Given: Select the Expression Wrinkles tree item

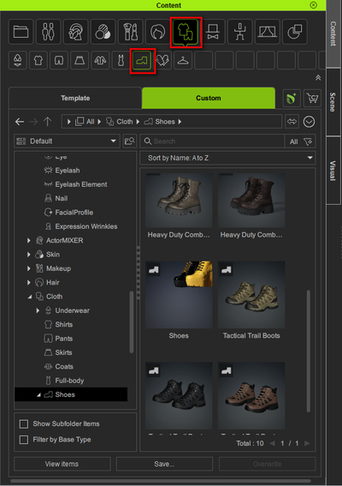Looking at the screenshot, I should 86,226.
